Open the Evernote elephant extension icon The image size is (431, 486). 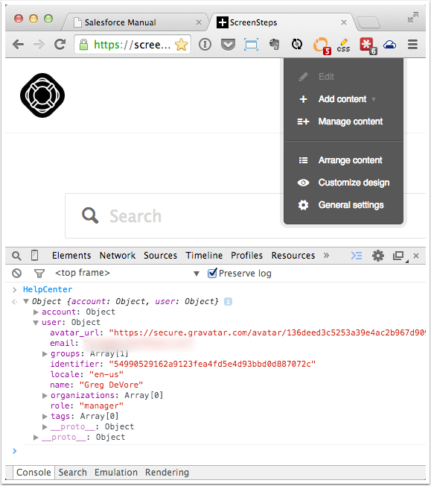point(275,44)
